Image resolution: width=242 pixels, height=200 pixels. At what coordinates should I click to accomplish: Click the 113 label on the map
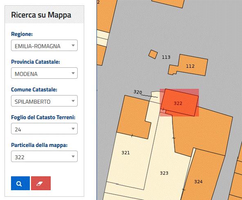(166, 57)
